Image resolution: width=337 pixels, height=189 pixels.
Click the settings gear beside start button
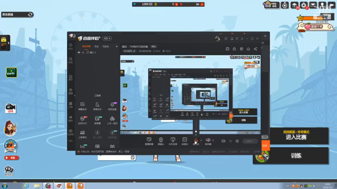(237, 141)
